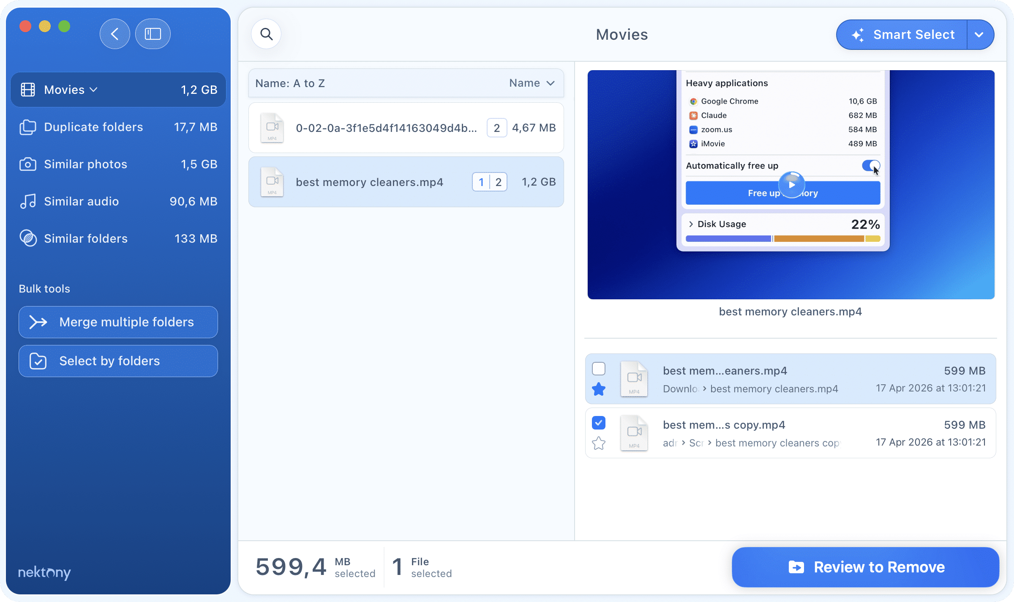The height and width of the screenshot is (602, 1014).
Task: Open the Name sort dropdown
Action: [x=532, y=83]
